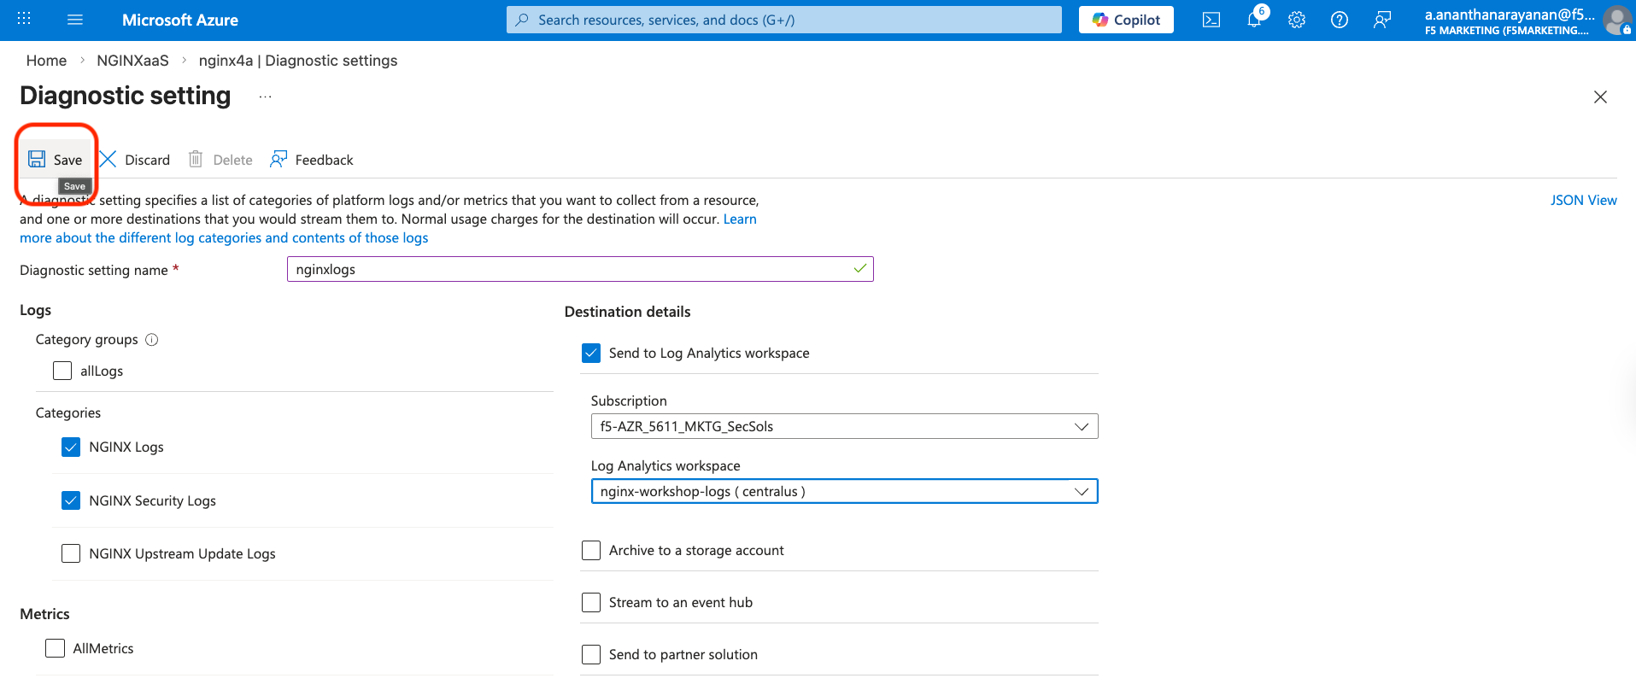This screenshot has width=1636, height=690.
Task: Open the help question mark icon
Action: tap(1340, 20)
